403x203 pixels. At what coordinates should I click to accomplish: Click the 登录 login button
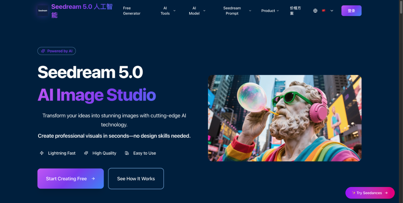point(351,10)
